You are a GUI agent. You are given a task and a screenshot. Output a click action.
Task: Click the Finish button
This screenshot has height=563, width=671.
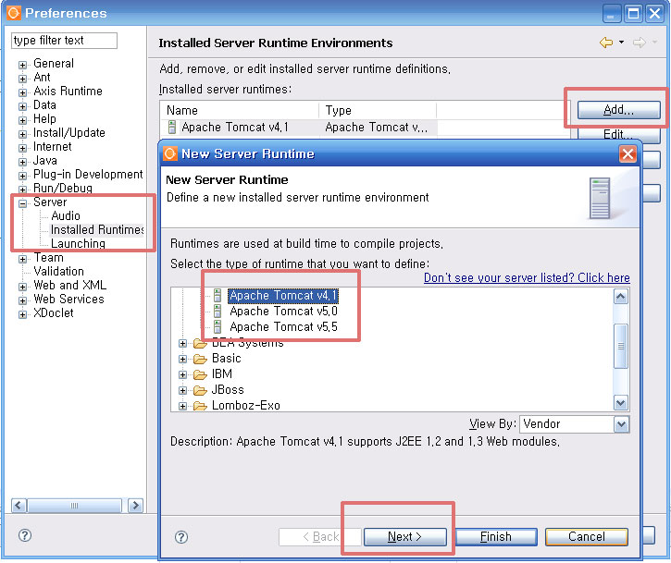click(x=496, y=536)
